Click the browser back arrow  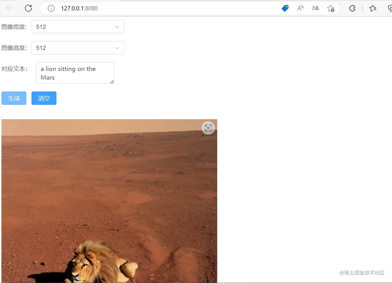tap(10, 8)
